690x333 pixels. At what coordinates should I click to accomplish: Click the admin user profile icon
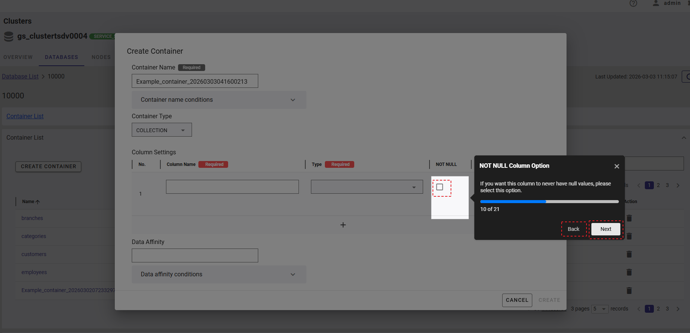(x=656, y=3)
